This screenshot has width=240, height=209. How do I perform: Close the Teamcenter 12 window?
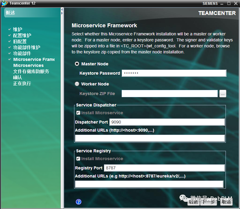(x=236, y=3)
